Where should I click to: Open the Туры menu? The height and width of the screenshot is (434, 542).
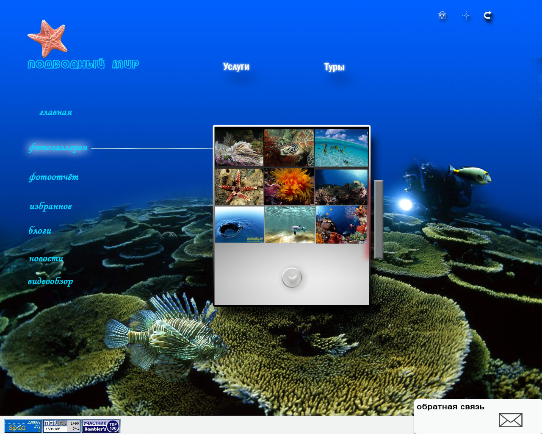[x=334, y=67]
